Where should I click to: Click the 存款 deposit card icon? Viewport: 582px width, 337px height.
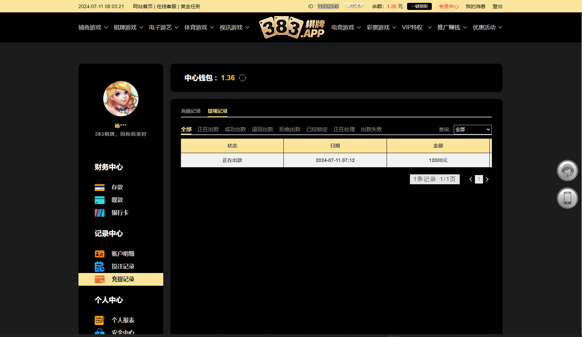click(x=100, y=187)
